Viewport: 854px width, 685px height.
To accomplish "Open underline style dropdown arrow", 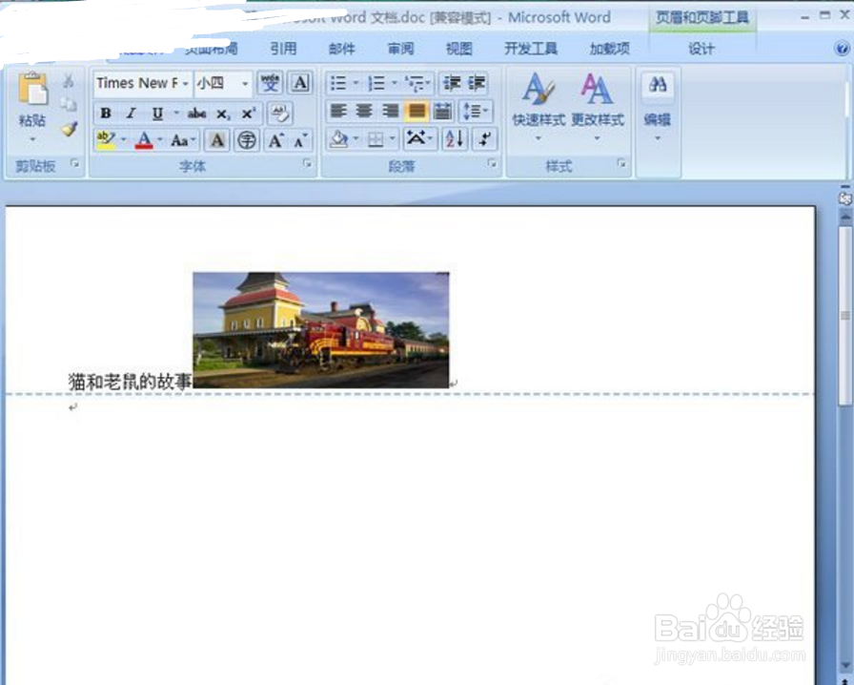I will [176, 113].
